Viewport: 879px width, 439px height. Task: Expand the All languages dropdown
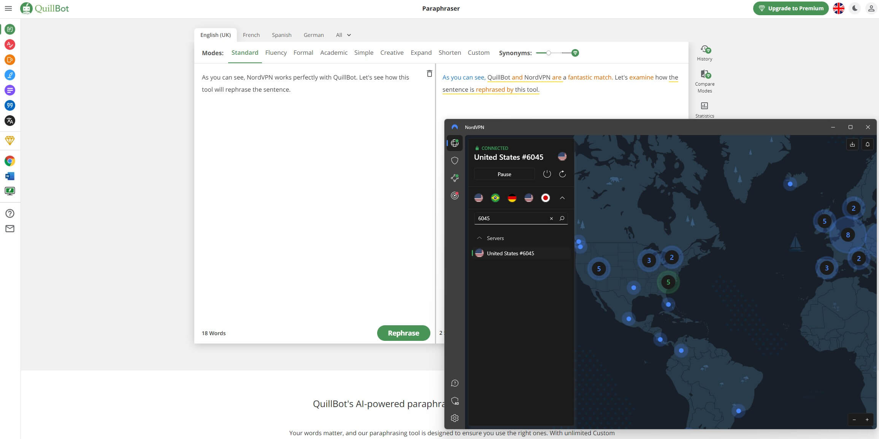[x=343, y=35]
